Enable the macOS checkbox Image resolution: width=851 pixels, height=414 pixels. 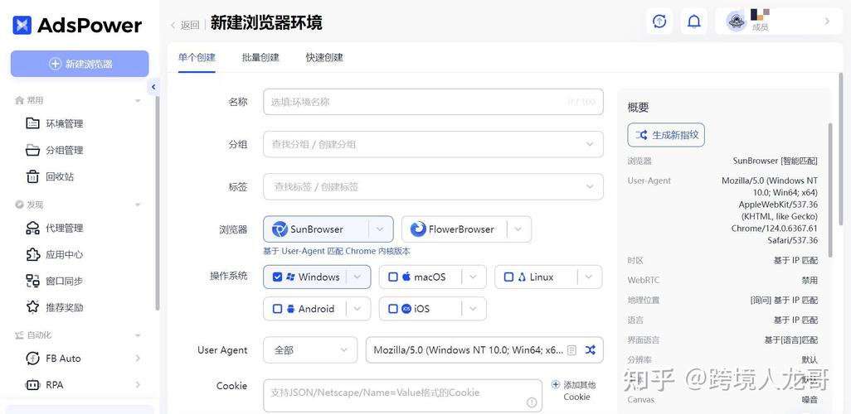pyautogui.click(x=393, y=277)
